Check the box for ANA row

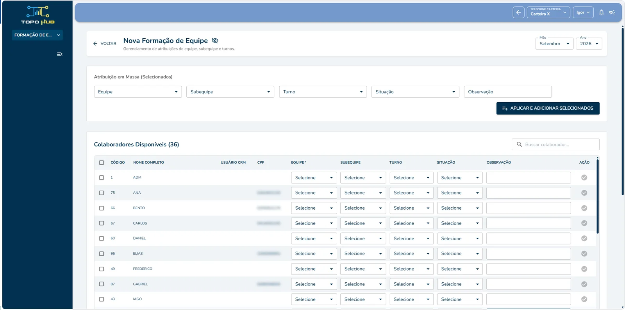102,193
